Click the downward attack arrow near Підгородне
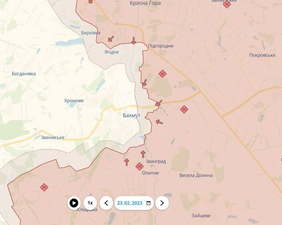Screen dimensions: 282x225 click(x=133, y=41)
